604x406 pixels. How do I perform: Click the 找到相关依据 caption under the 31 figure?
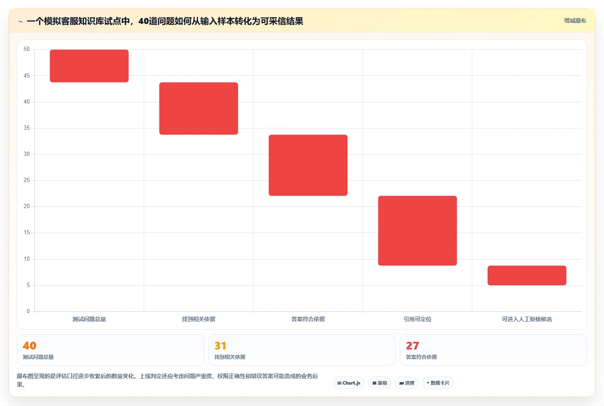point(230,357)
